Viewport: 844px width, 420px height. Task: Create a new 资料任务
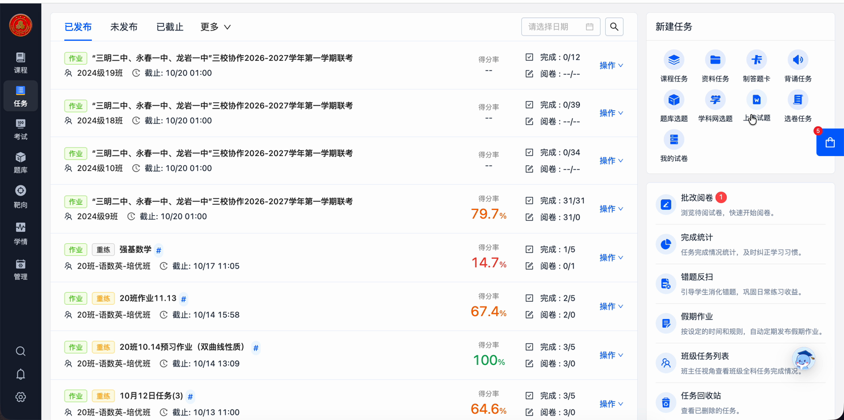[x=715, y=67]
